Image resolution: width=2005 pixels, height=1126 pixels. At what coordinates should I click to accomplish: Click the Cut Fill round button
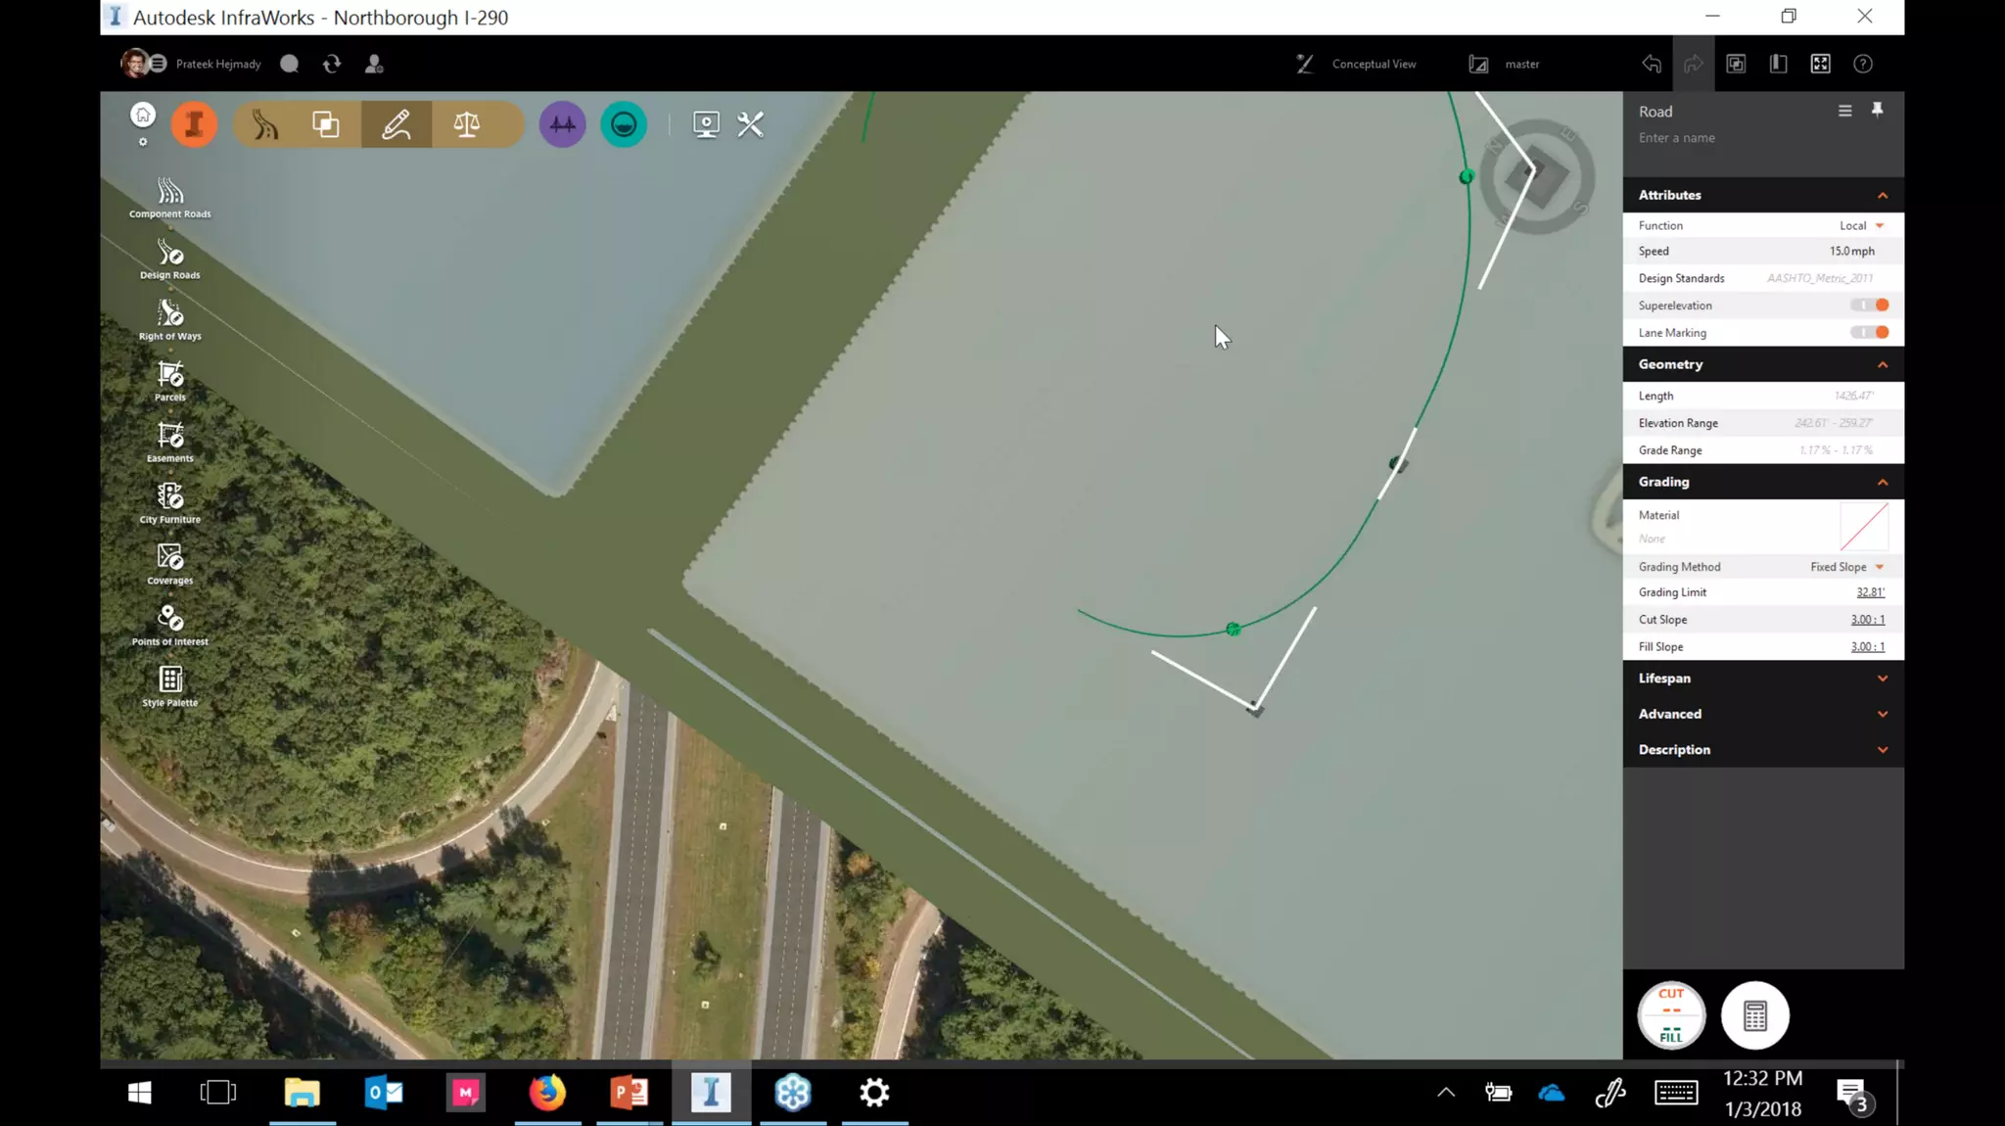[x=1671, y=1015]
